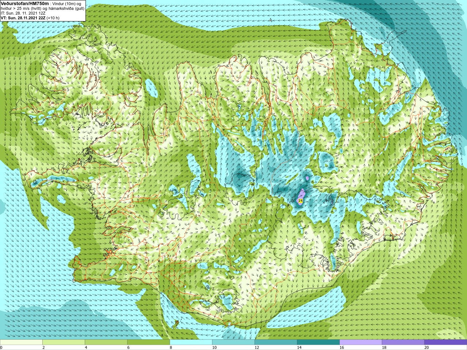Click the legend scale label 18
467x350 pixels.
(x=384, y=347)
